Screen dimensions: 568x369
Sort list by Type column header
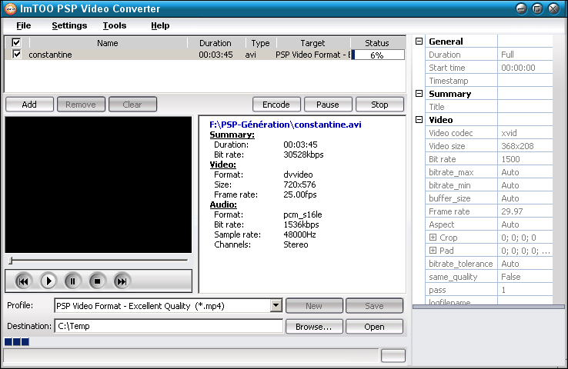click(260, 43)
